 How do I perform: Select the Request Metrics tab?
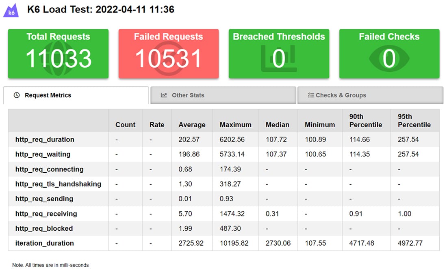point(76,95)
